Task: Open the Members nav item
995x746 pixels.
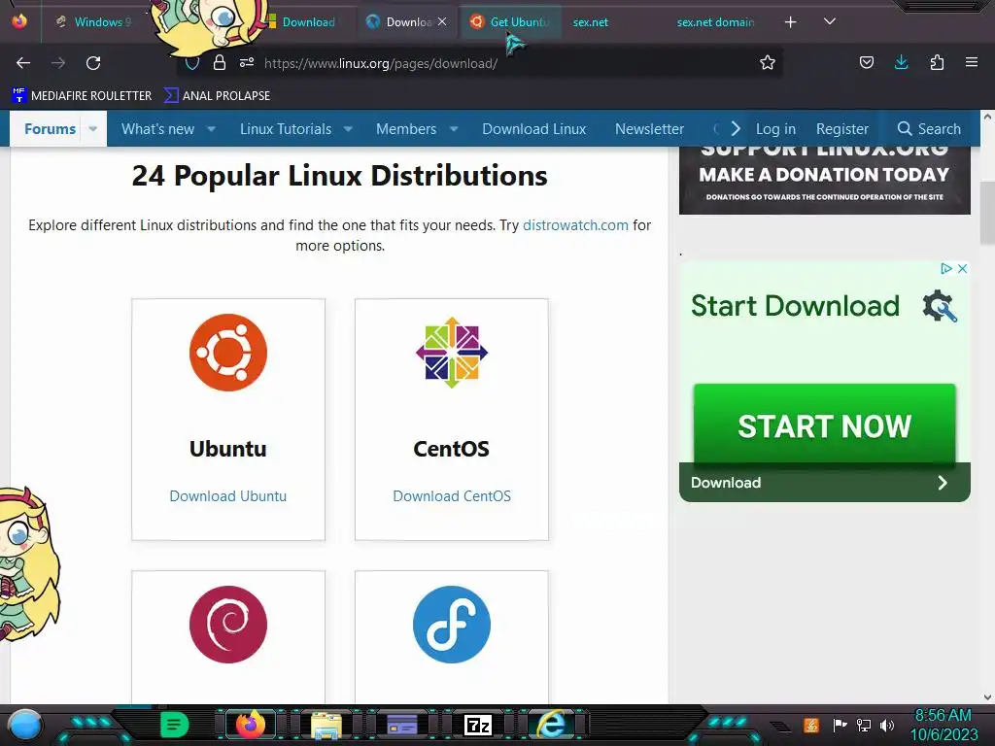Action: click(406, 129)
